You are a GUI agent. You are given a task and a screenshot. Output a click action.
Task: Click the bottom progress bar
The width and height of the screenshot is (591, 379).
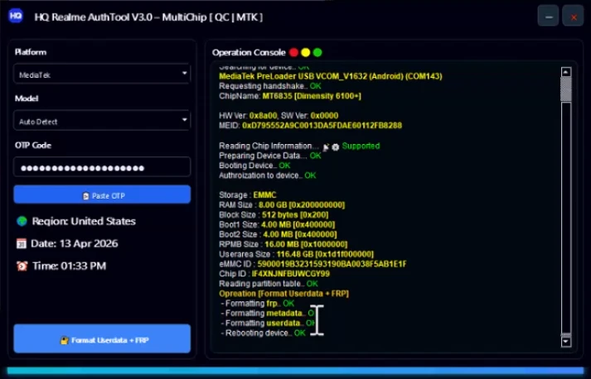click(295, 371)
